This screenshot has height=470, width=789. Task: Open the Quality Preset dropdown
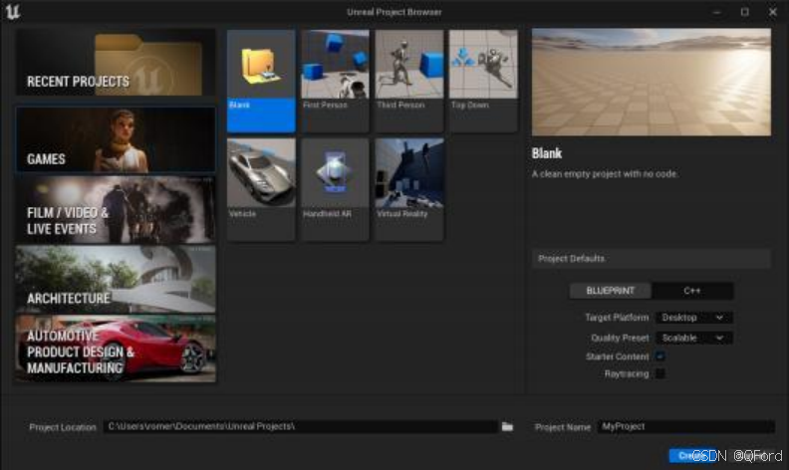(693, 338)
